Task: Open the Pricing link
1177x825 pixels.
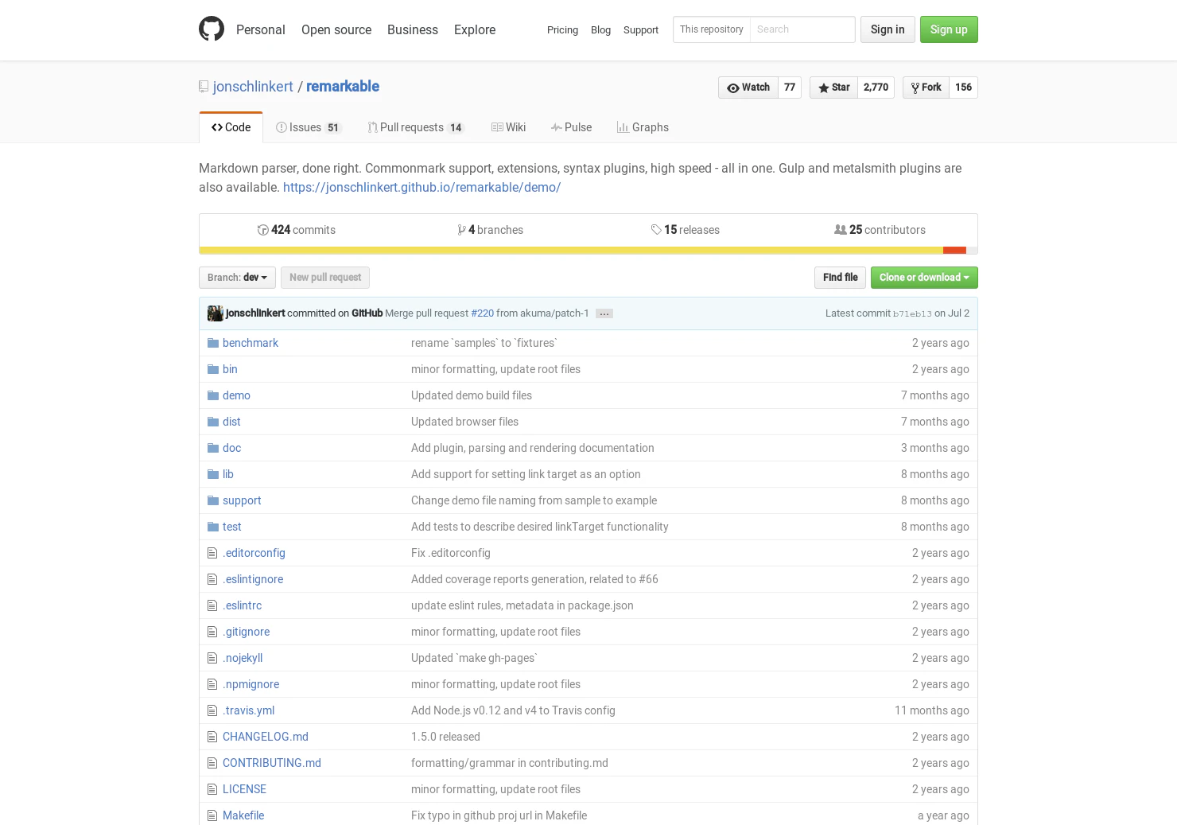Action: click(x=562, y=30)
